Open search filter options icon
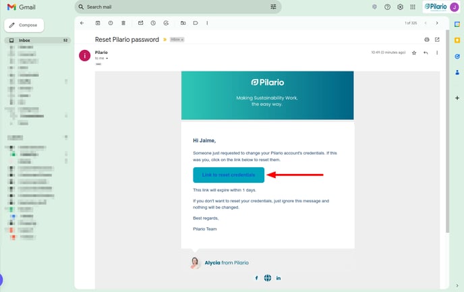The image size is (464, 292). 273,7
